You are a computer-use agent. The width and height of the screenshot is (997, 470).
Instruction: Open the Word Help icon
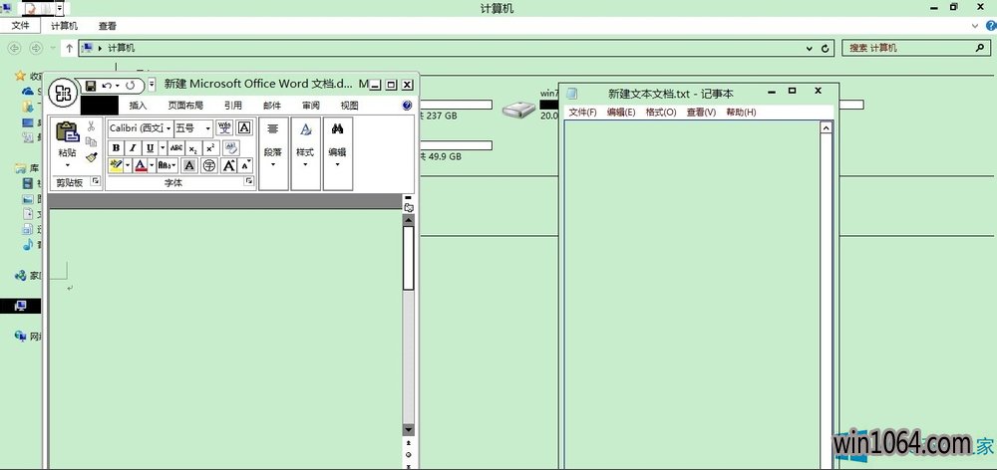click(408, 106)
